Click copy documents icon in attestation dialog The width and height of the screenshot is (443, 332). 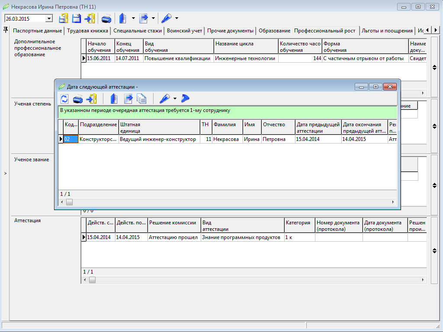click(x=141, y=99)
